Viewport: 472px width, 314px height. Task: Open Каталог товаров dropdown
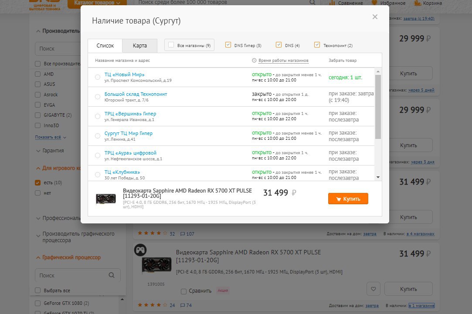click(97, 3)
